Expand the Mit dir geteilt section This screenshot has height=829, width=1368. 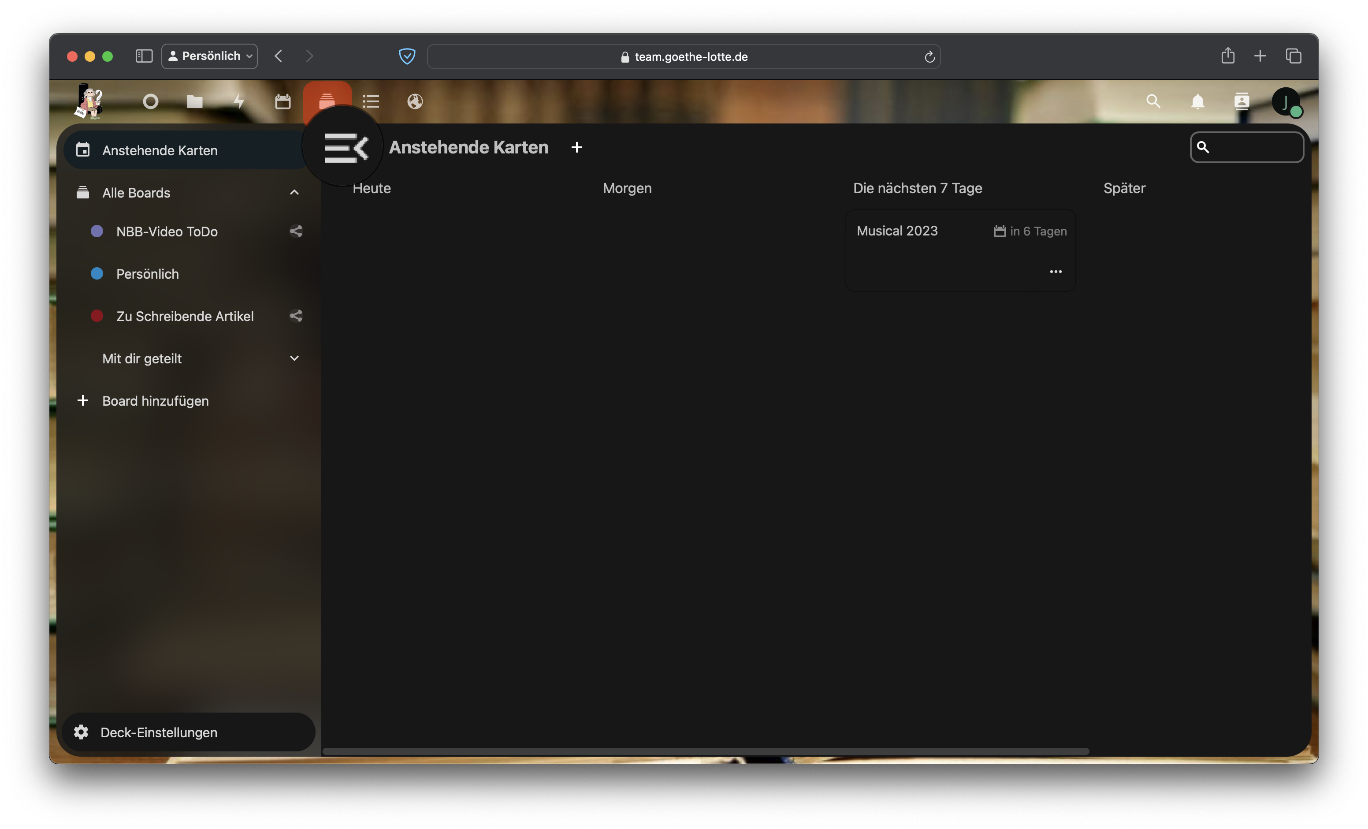[294, 358]
